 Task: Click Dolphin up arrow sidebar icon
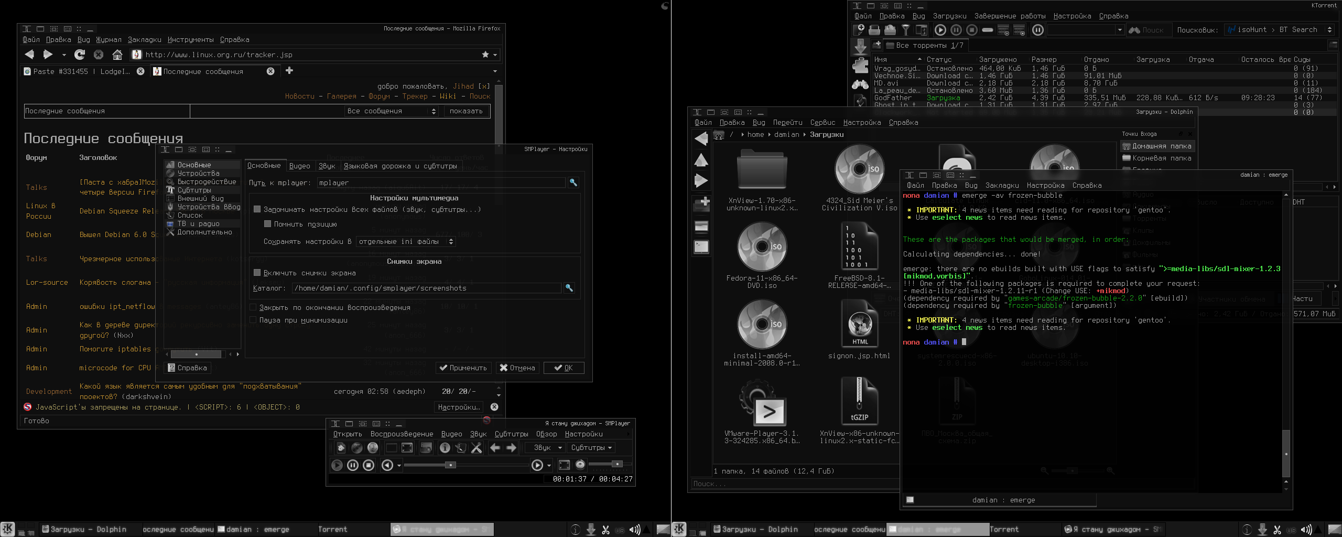(701, 160)
